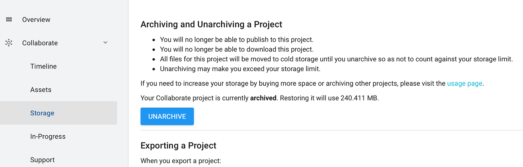Click the bullet about downloading this project
523x167 pixels.
click(237, 50)
